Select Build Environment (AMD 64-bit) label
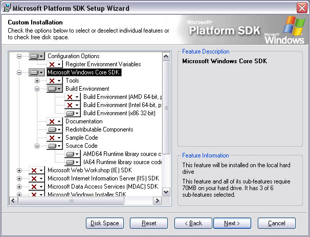 pyautogui.click(x=123, y=97)
